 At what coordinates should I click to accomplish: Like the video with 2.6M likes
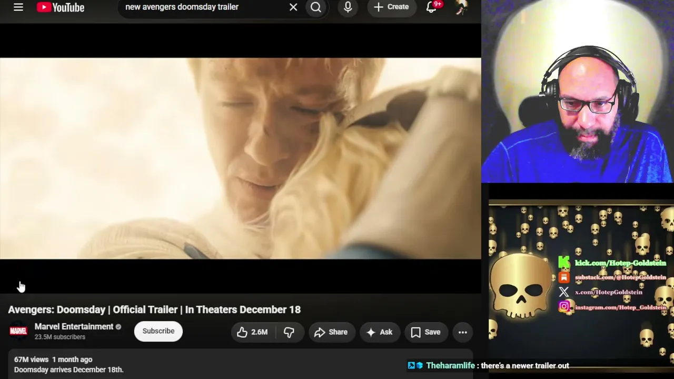click(252, 332)
